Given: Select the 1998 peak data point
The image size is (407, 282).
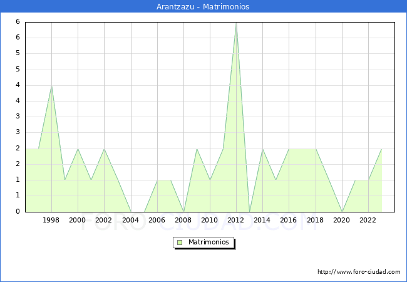Looking at the screenshot, I should click(x=51, y=86).
